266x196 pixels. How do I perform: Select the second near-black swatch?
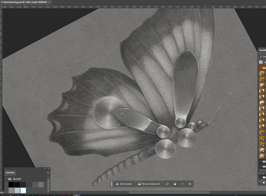click(17, 185)
